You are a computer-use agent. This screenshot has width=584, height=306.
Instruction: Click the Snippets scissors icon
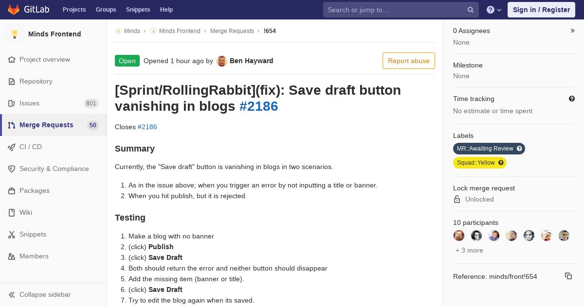pyautogui.click(x=12, y=235)
